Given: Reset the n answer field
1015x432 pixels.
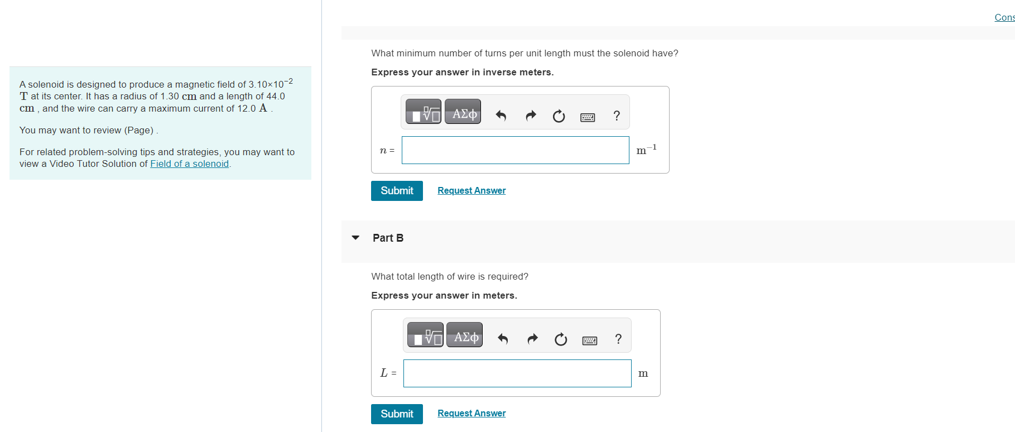Looking at the screenshot, I should click(x=559, y=116).
